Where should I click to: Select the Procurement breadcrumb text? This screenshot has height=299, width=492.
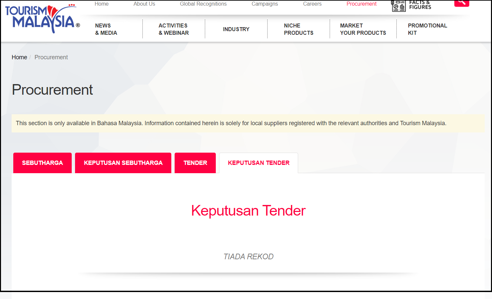[x=51, y=57]
